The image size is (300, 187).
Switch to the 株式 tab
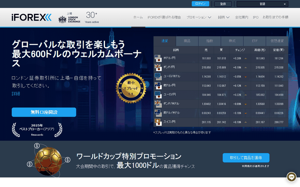tap(232, 41)
